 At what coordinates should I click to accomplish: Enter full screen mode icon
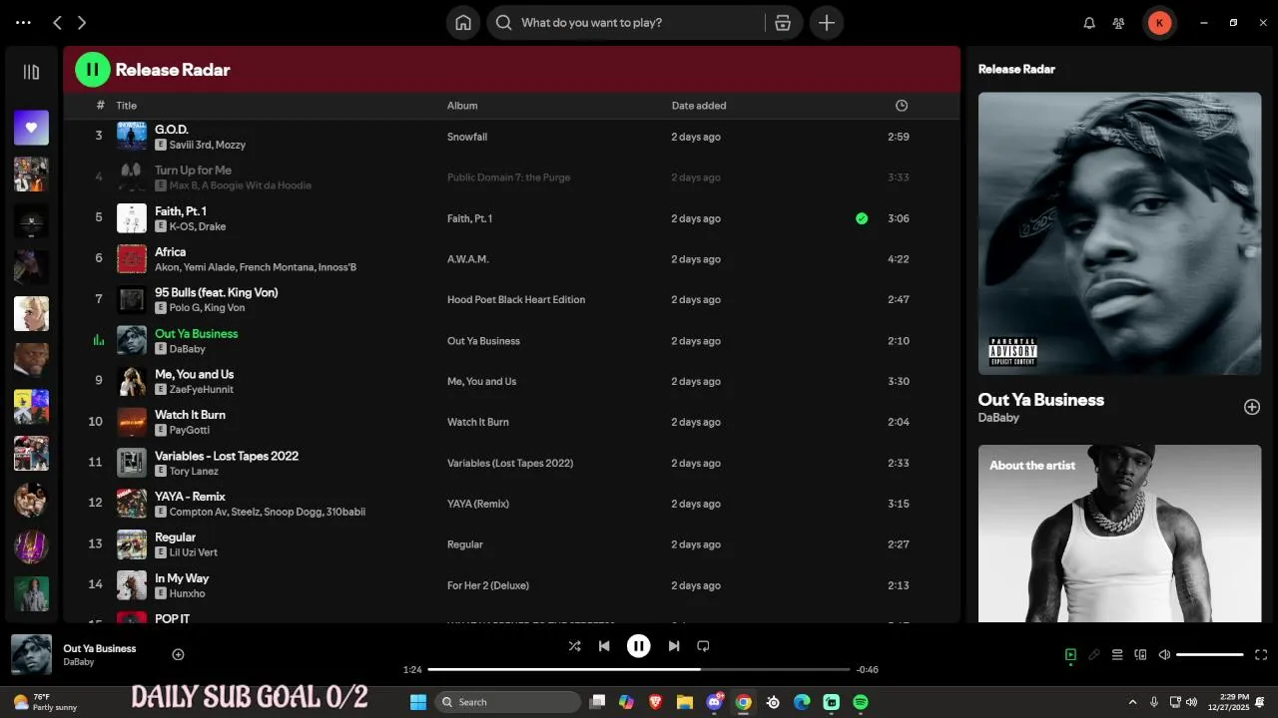[x=1261, y=655]
